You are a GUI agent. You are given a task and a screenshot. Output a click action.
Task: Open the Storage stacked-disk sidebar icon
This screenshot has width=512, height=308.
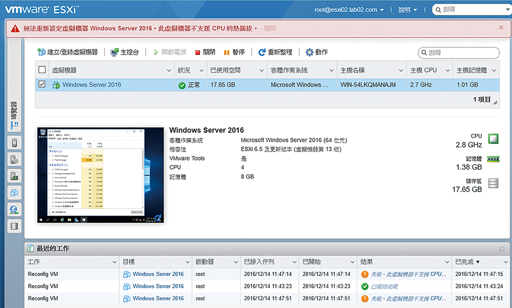pyautogui.click(x=14, y=226)
